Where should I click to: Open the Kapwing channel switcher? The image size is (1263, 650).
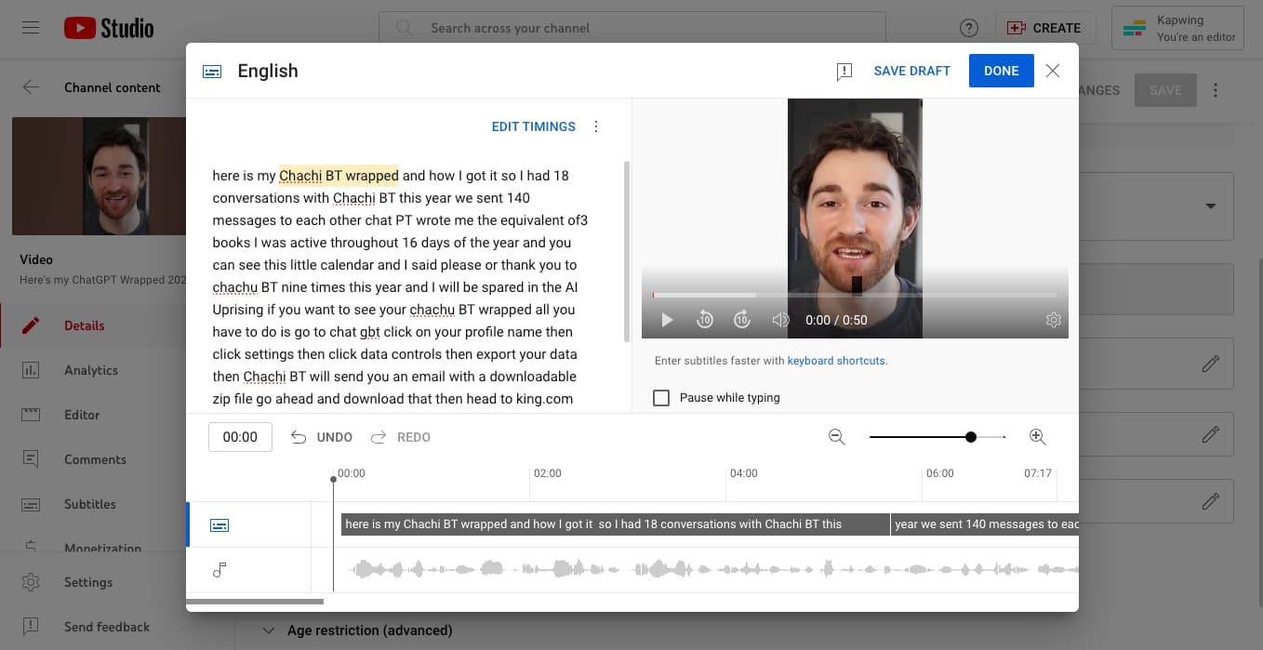[x=1177, y=28]
